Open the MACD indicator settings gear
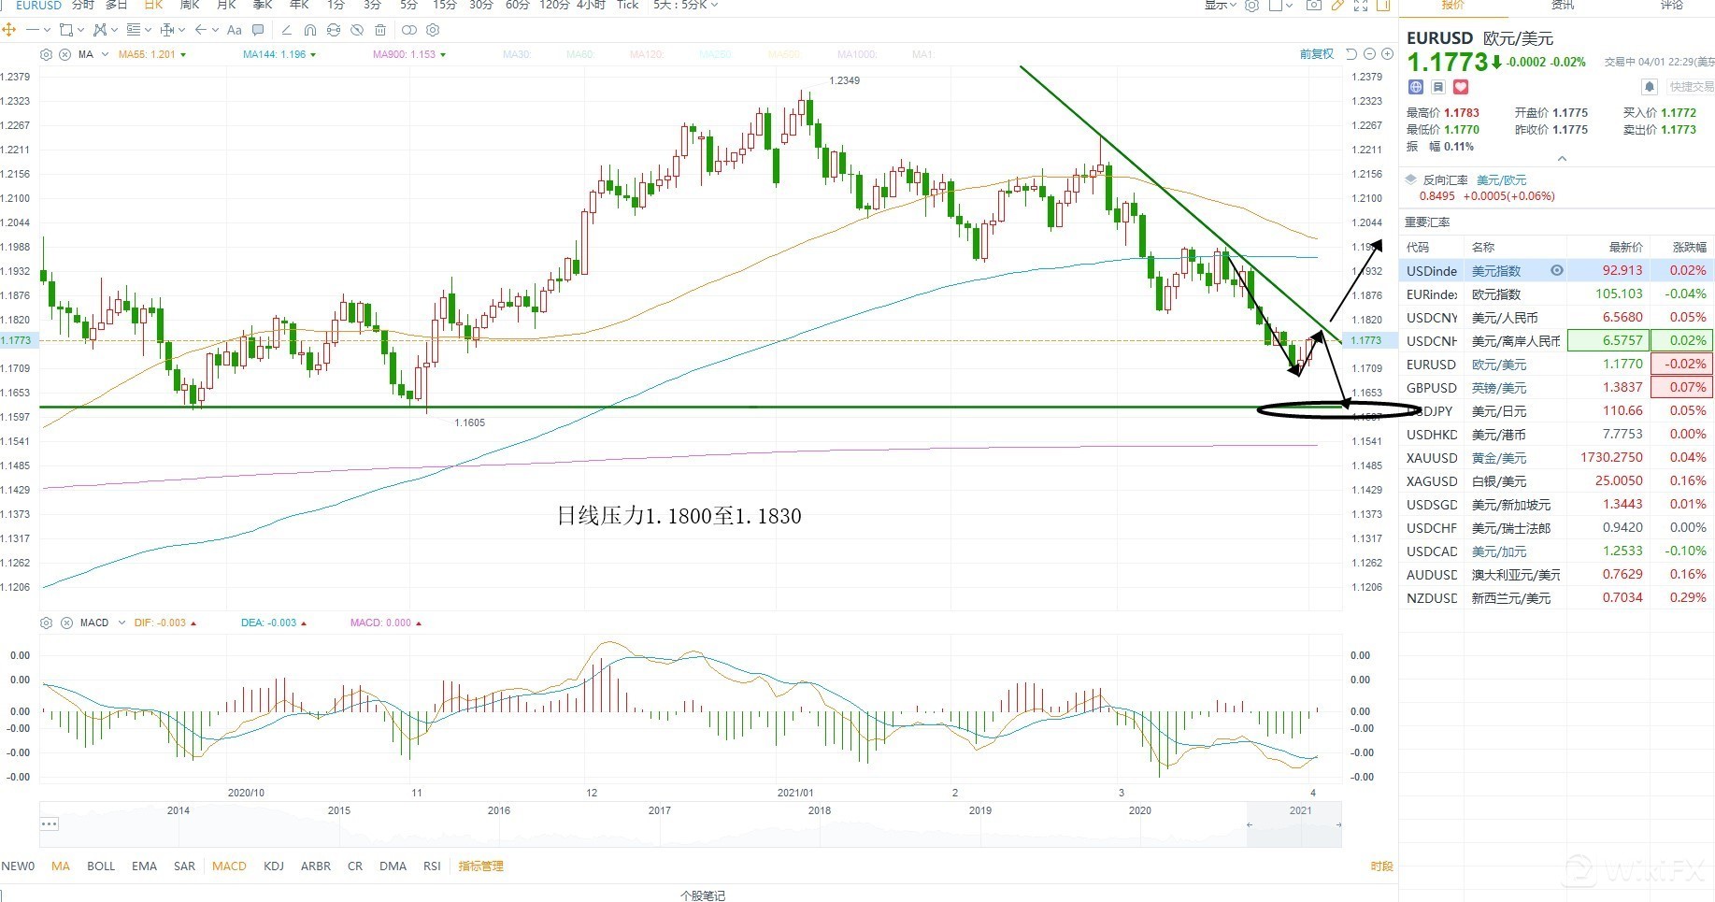 click(47, 623)
